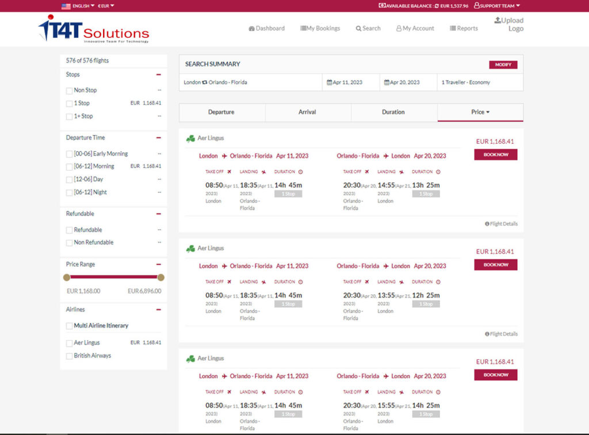The width and height of the screenshot is (589, 435).
Task: Click the second card's London to Orlando plane icon
Action: (224, 265)
